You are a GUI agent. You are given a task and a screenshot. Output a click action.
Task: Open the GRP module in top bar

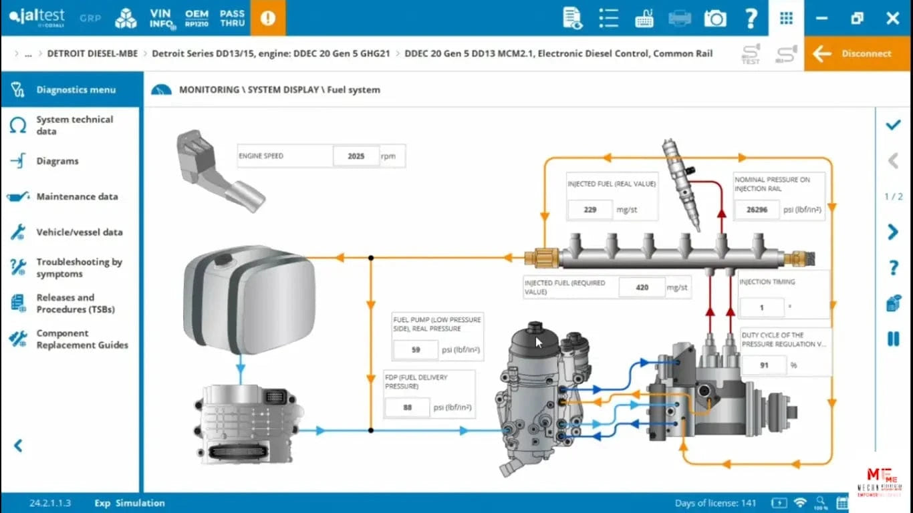click(90, 18)
